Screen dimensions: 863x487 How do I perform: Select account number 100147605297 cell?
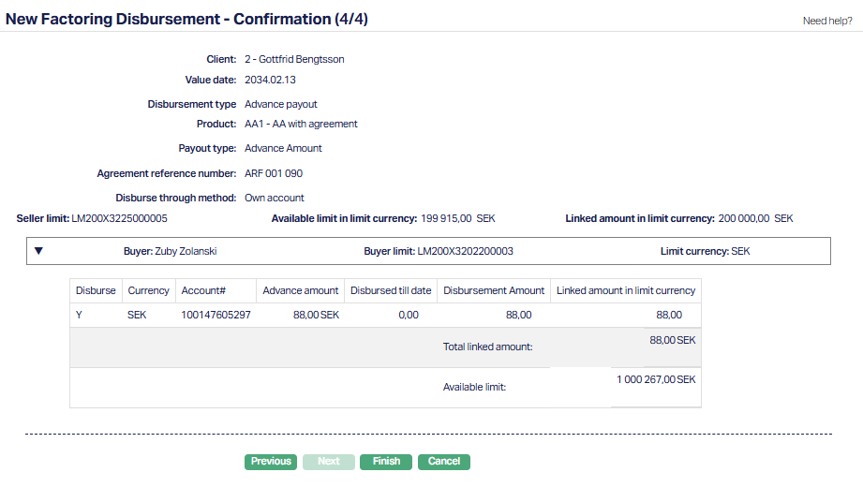(216, 316)
